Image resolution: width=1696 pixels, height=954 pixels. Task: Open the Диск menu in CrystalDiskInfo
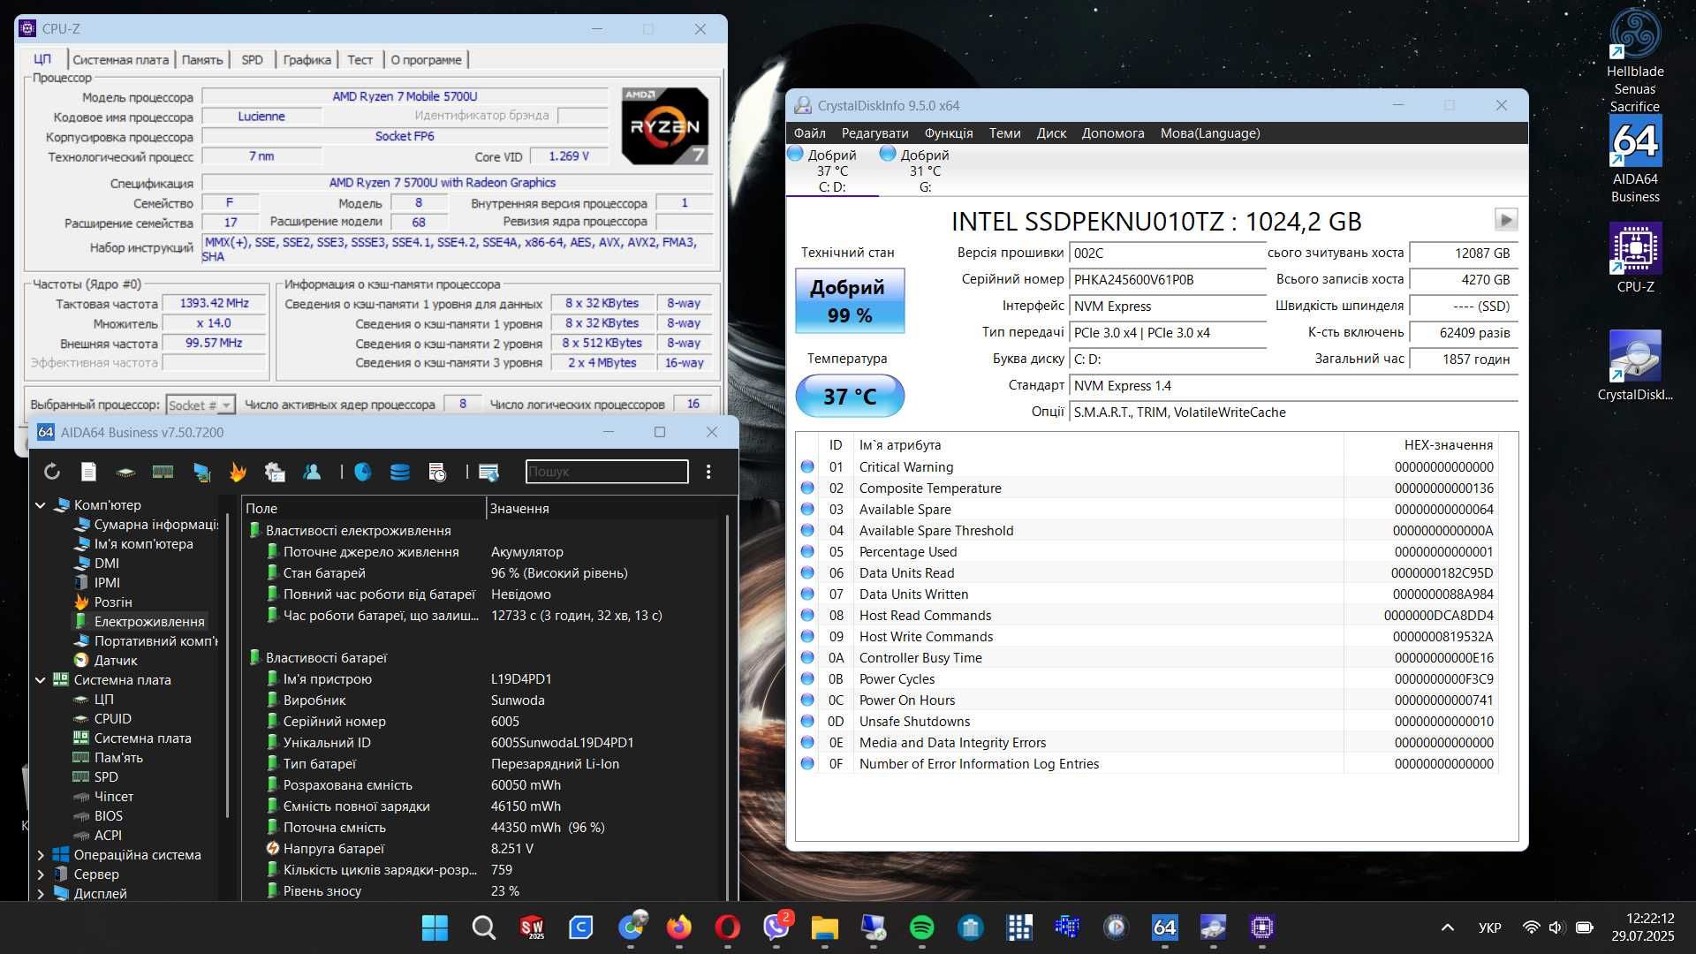(1051, 133)
